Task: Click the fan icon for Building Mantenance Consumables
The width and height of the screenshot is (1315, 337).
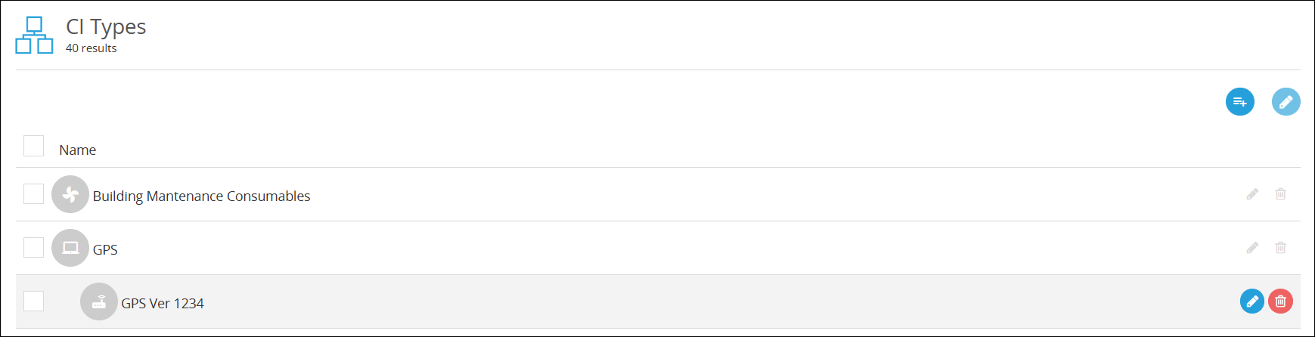Action: pos(70,194)
